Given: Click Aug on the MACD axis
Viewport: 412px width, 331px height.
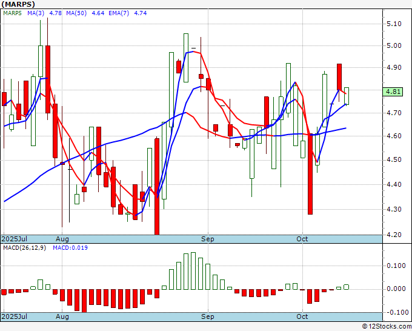Looking at the screenshot, I should (62, 317).
